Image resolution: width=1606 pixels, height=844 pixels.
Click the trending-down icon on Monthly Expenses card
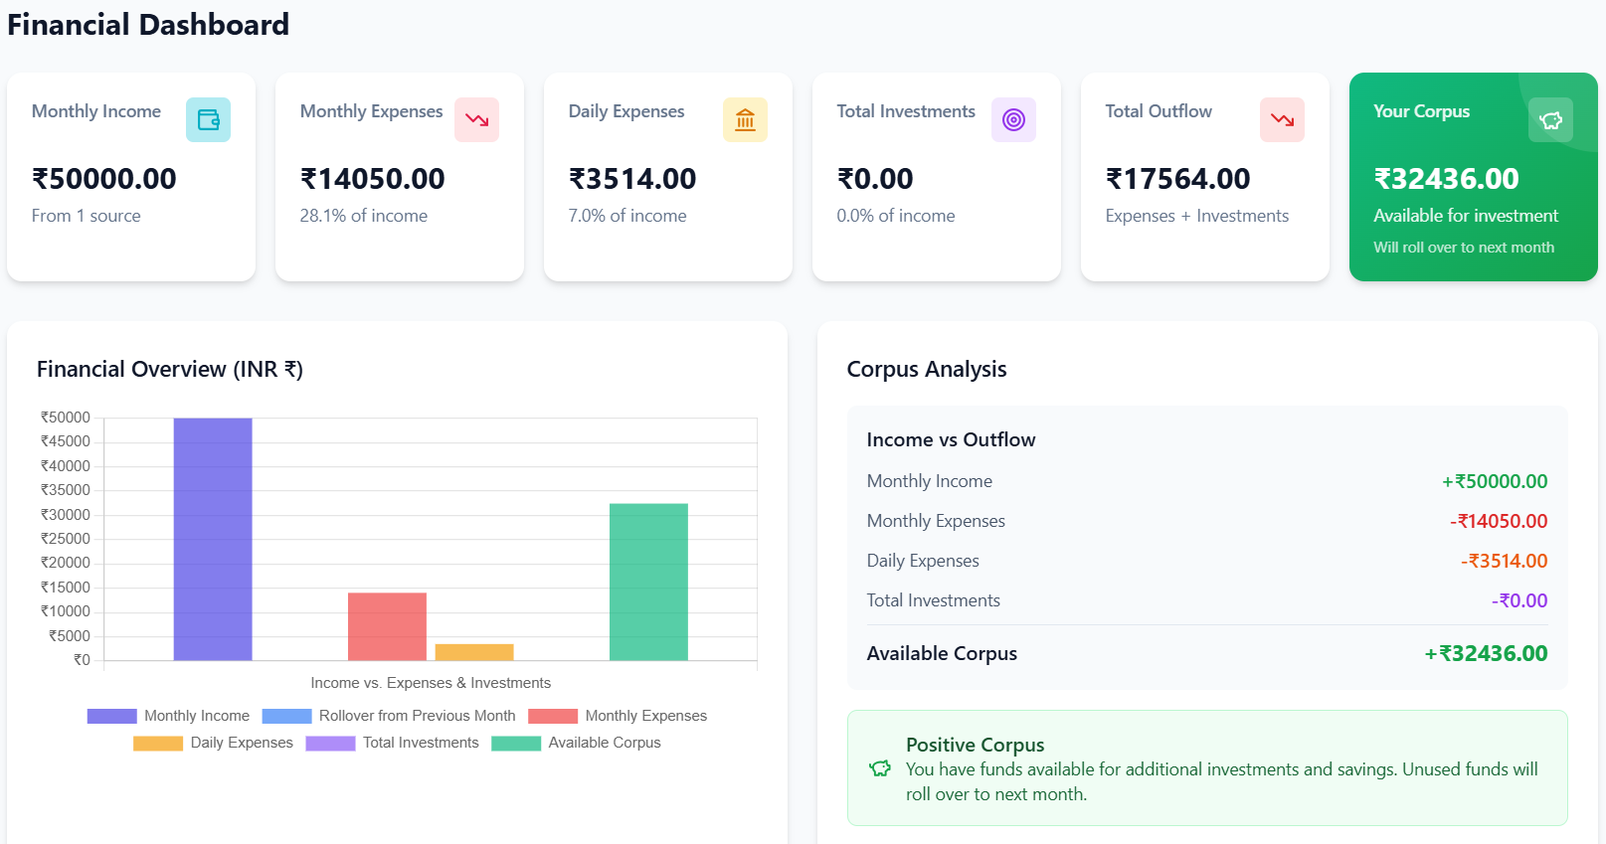(476, 120)
